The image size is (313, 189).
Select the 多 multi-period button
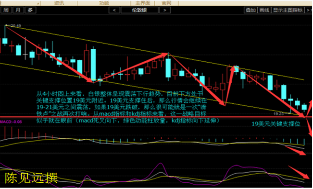click(x=30, y=10)
